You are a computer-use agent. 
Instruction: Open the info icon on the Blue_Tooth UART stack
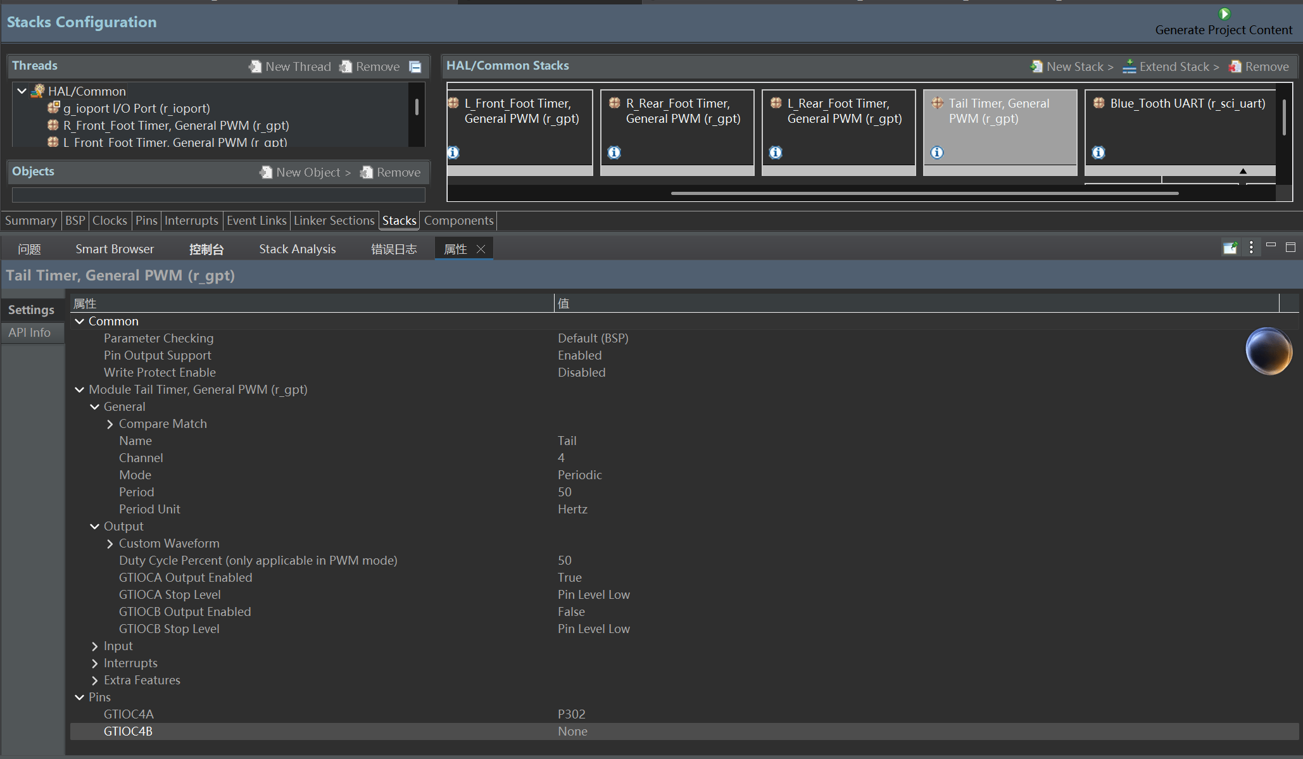1098,153
